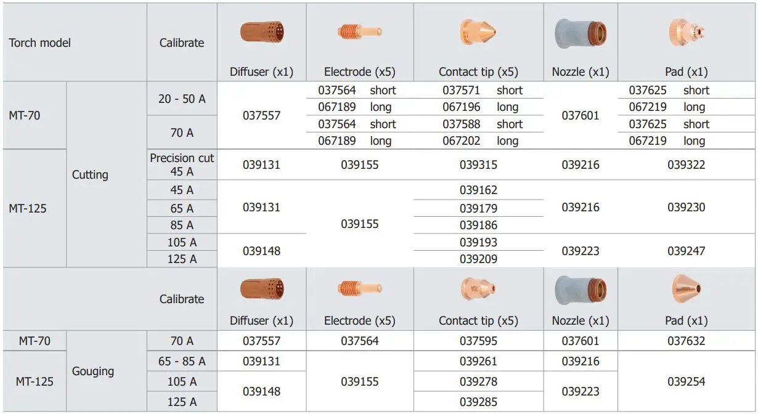
Task: Click the "Cutting" category cell
Action: (x=90, y=175)
